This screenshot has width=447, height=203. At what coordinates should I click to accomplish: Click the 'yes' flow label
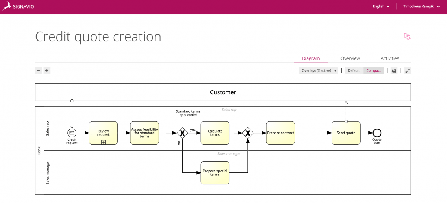pyautogui.click(x=193, y=130)
